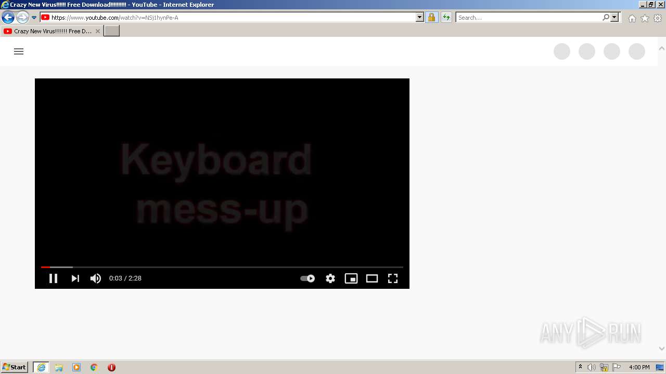This screenshot has height=374, width=666.
Task: Restore down the Internet Explorer window
Action: point(651,4)
